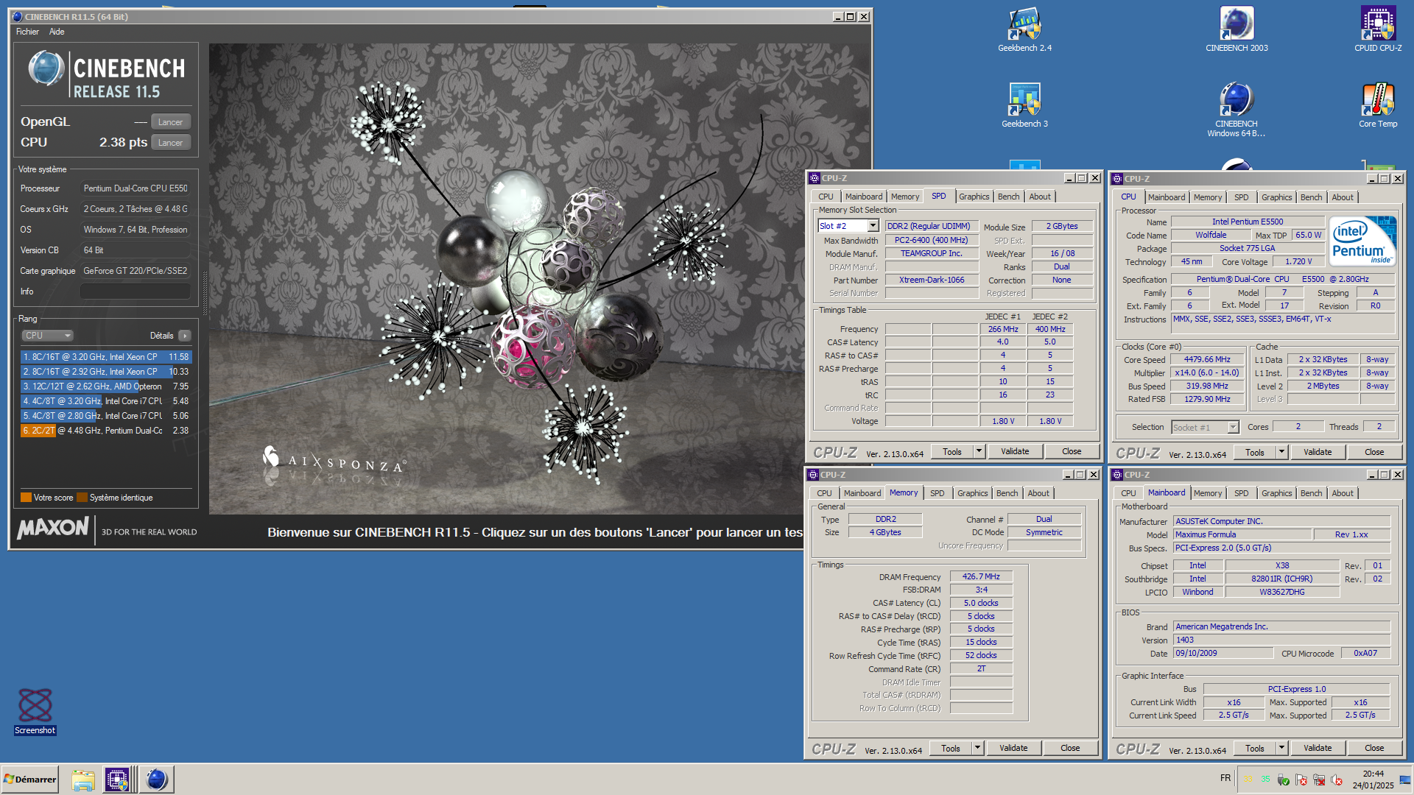Screen dimensions: 1414x795
Task: Switch to Mainboard tab in SPD window
Action: pos(863,197)
